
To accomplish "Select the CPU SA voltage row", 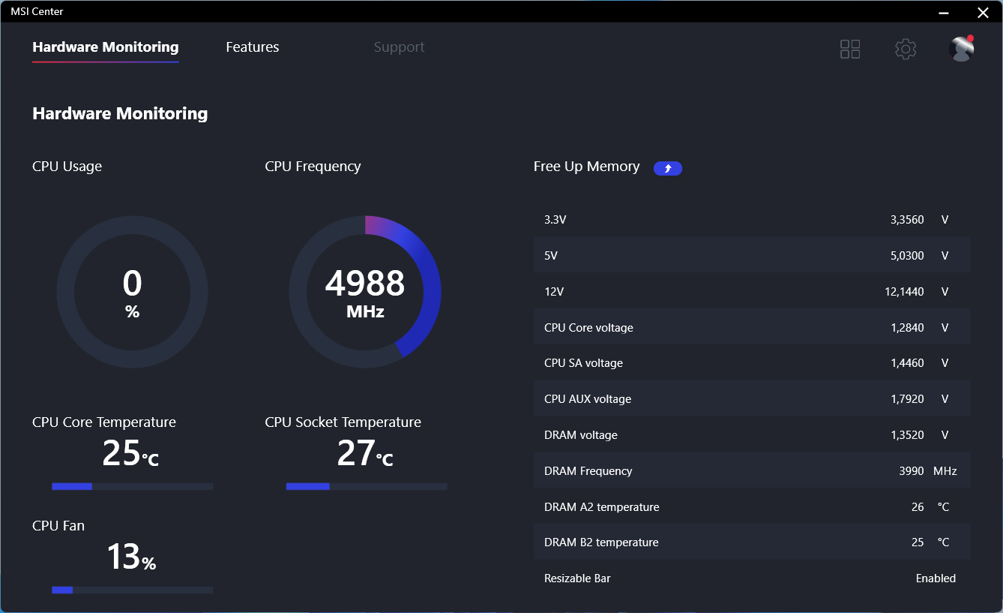I will pyautogui.click(x=752, y=363).
